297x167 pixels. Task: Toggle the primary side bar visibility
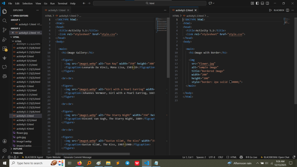pyautogui.click(x=257, y=3)
